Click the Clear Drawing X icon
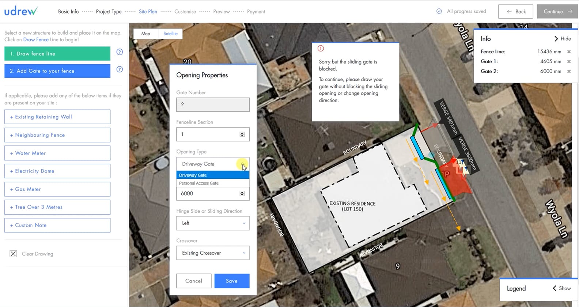 (13, 254)
